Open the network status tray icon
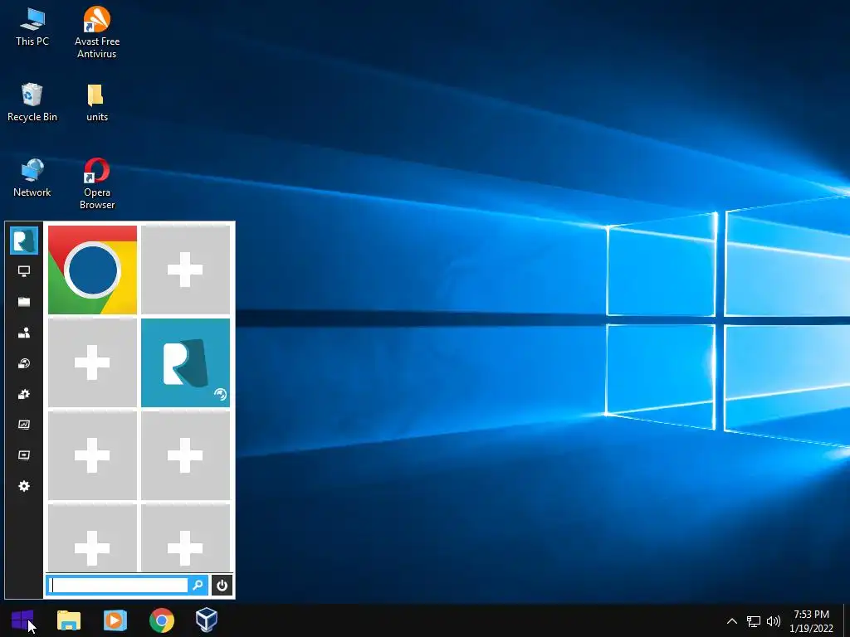 pyautogui.click(x=754, y=621)
